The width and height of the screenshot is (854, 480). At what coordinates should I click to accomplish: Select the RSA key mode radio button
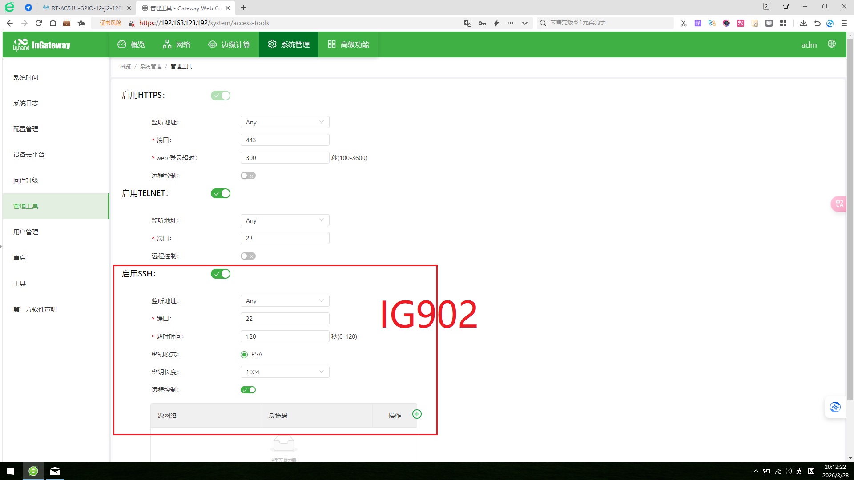[x=244, y=355]
